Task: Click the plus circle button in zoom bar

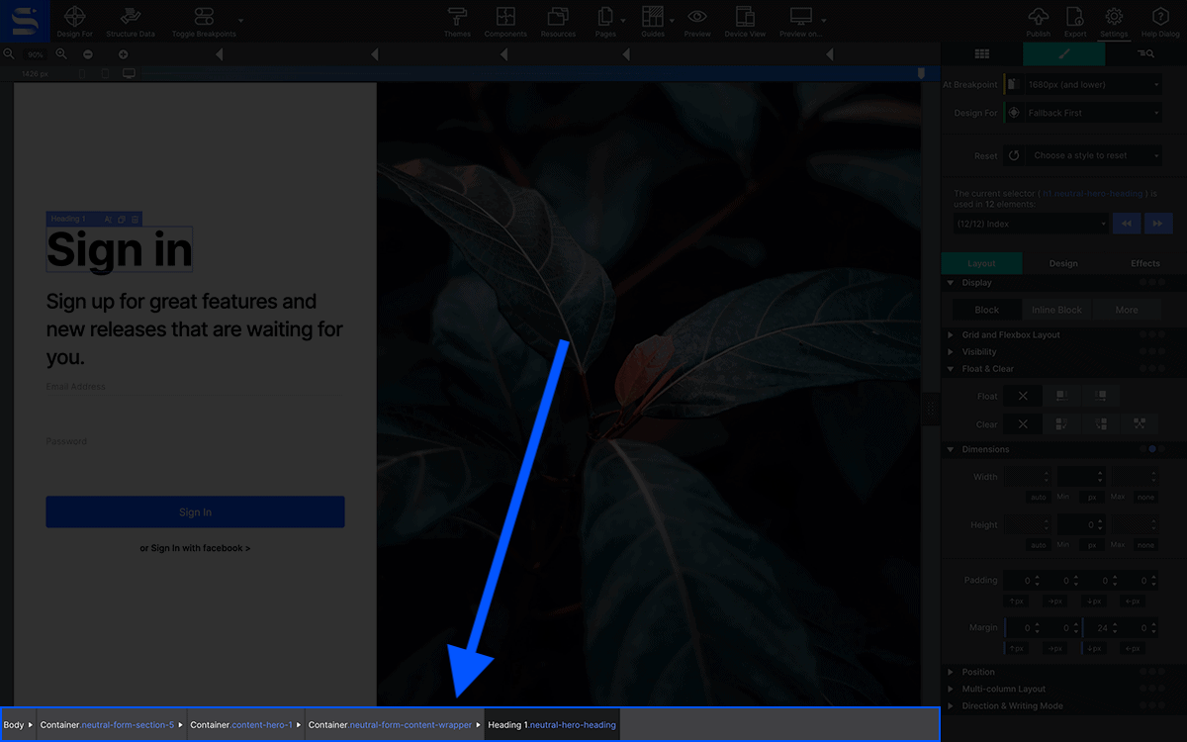Action: click(x=123, y=54)
